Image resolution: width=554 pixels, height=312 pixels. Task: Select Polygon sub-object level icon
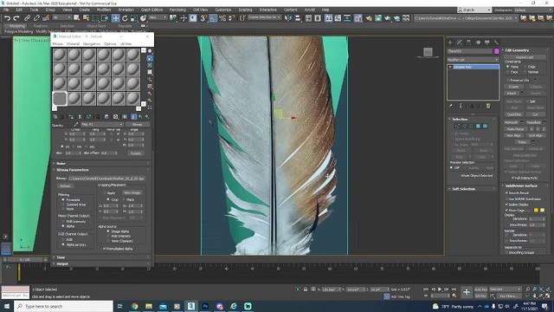coord(478,126)
